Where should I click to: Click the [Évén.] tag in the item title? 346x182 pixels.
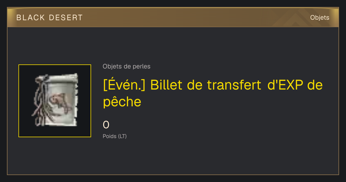coord(124,85)
